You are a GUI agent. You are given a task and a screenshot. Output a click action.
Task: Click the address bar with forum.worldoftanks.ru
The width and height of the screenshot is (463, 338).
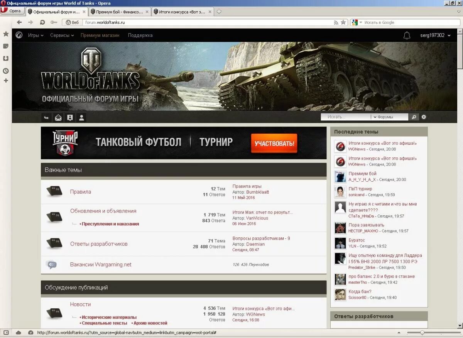coord(208,22)
